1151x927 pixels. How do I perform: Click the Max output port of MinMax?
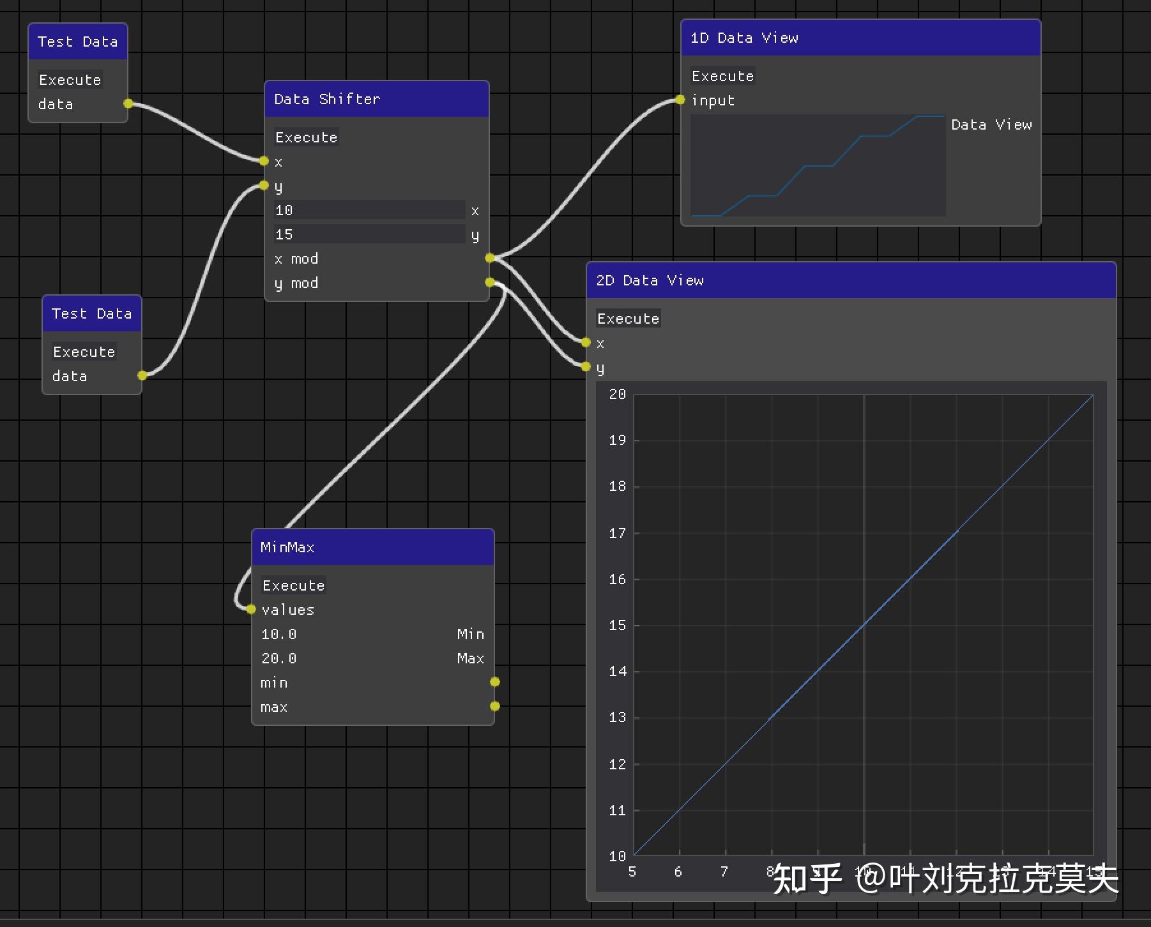tap(495, 705)
